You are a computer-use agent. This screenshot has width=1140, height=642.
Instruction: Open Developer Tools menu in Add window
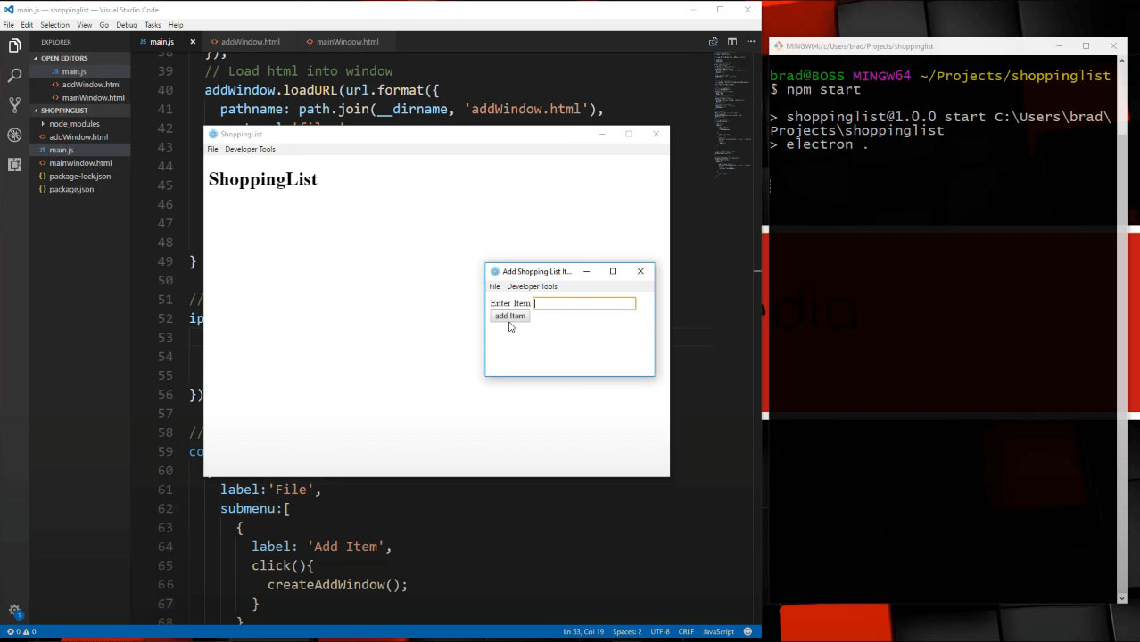point(532,286)
